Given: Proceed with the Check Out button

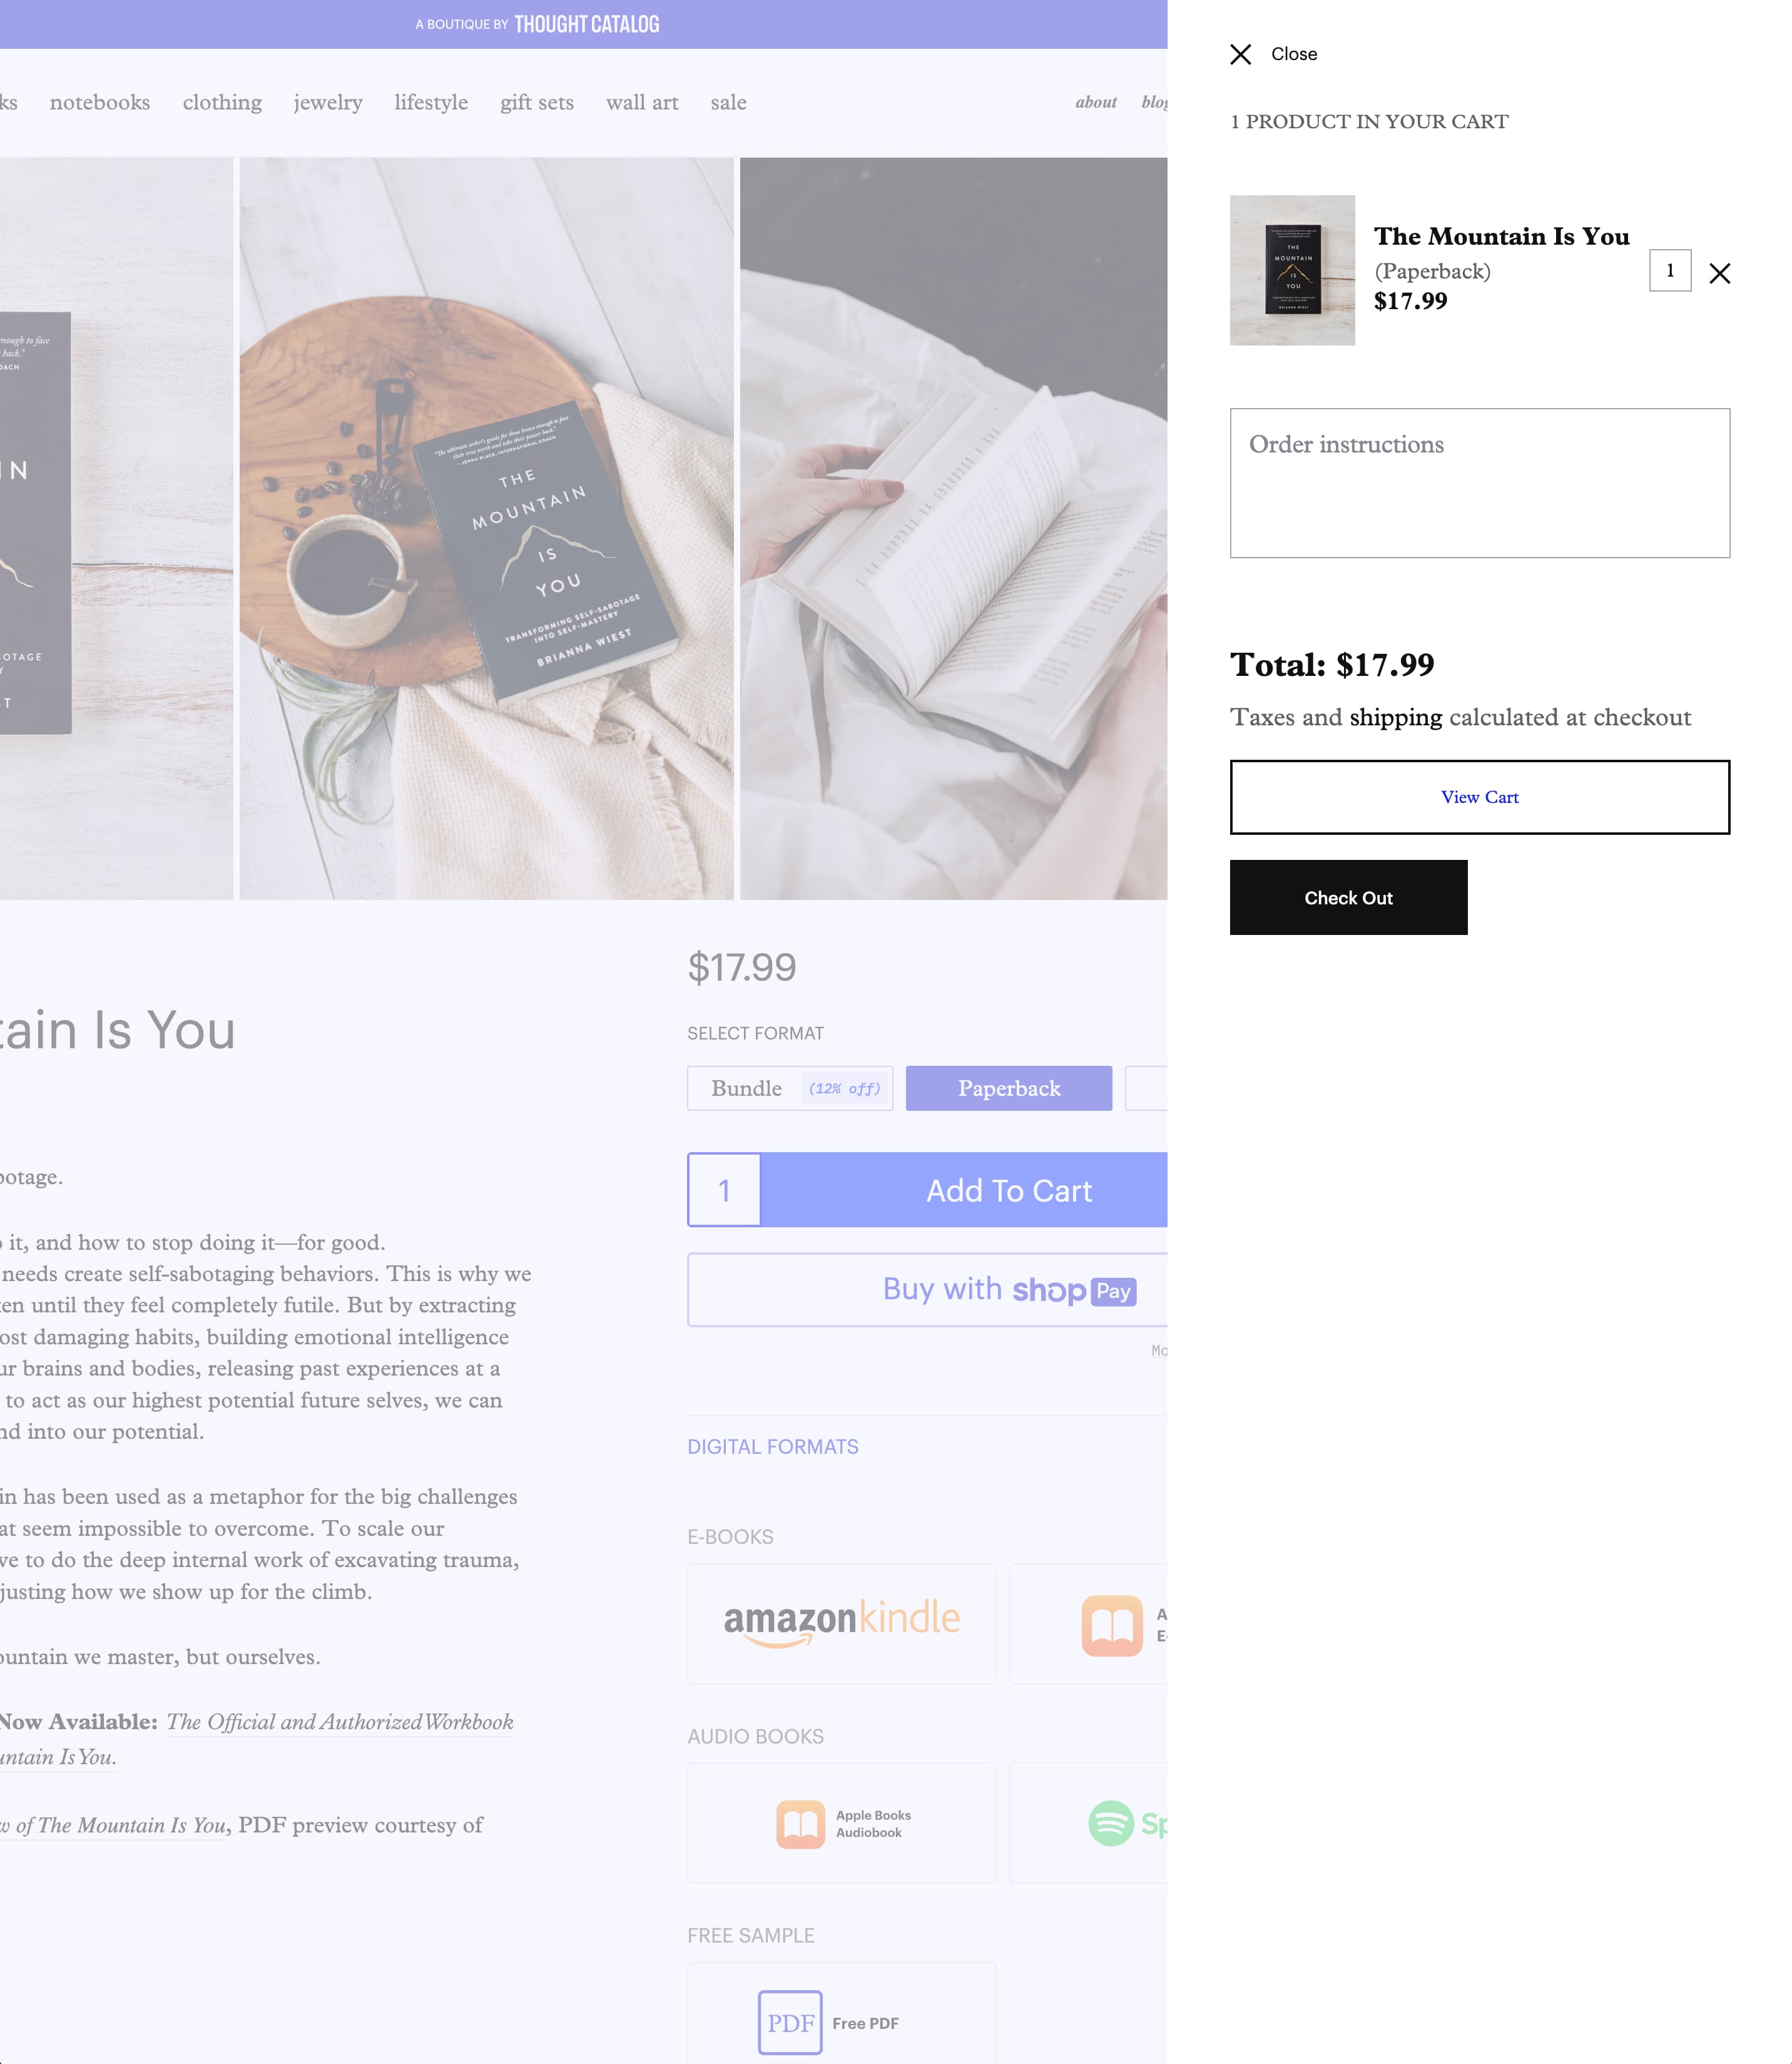Looking at the screenshot, I should pos(1348,897).
